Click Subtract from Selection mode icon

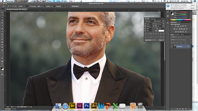(13, 6)
